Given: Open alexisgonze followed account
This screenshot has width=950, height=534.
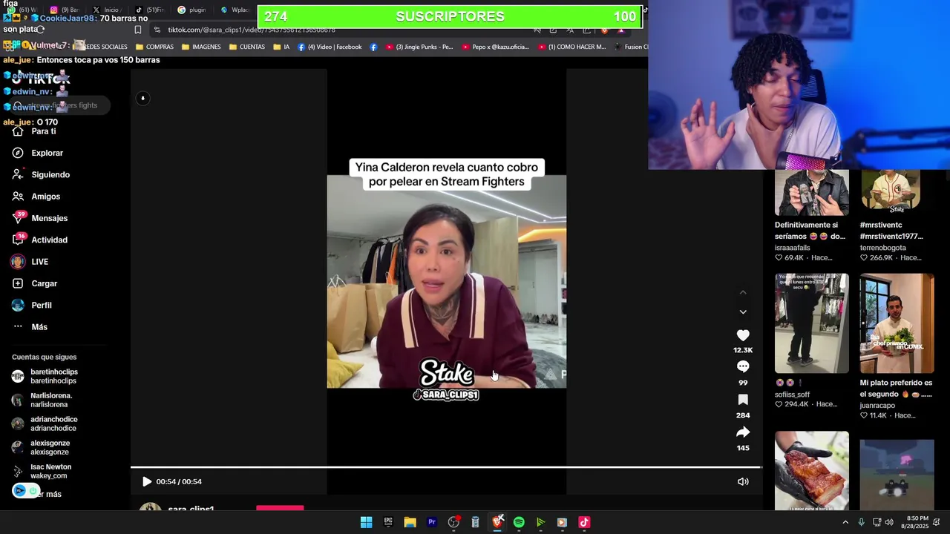Looking at the screenshot, I should pyautogui.click(x=41, y=447).
